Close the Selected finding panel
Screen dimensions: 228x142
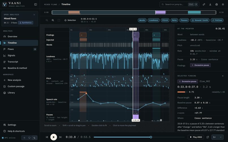[x=223, y=76]
